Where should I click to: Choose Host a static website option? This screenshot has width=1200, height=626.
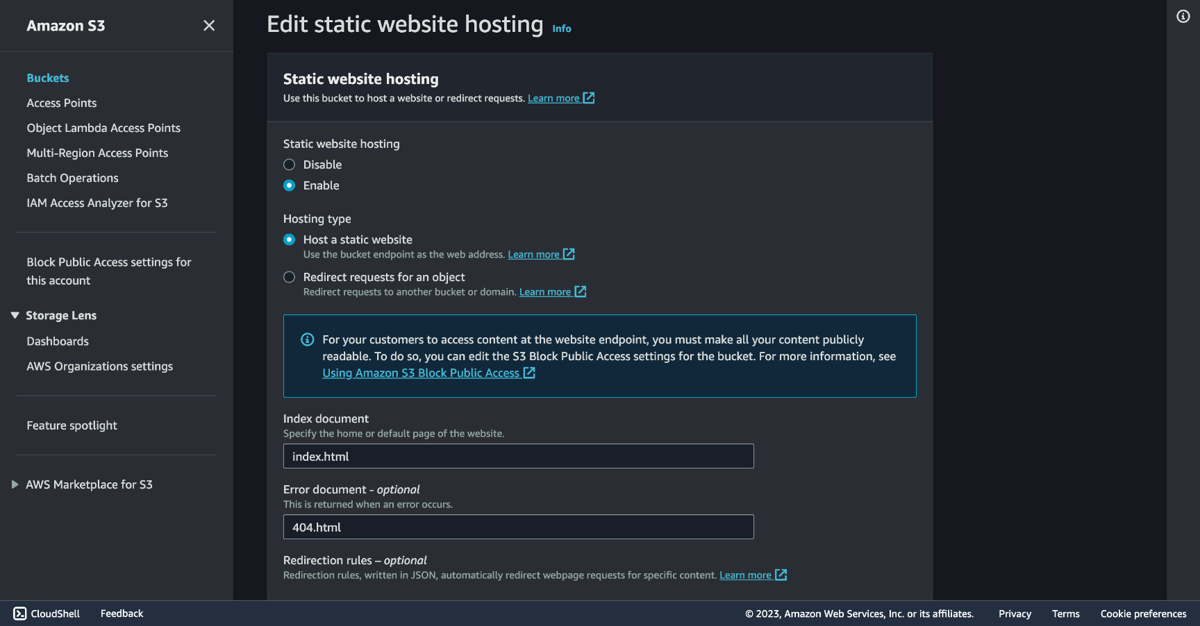pos(290,239)
